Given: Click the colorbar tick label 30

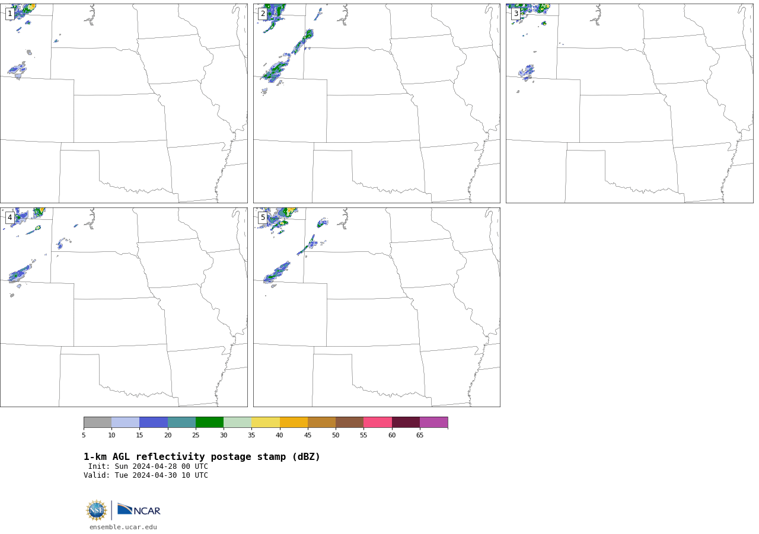Looking at the screenshot, I should (224, 436).
